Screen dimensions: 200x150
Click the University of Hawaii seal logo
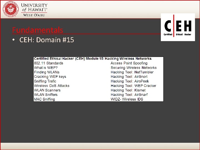pyautogui.click(x=11, y=9)
